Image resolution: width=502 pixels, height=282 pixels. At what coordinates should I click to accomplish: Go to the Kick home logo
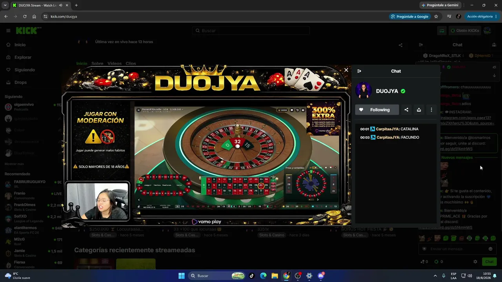[x=29, y=31]
